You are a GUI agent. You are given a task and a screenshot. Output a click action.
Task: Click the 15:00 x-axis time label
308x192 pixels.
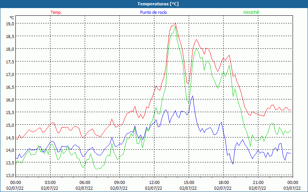click(189, 183)
